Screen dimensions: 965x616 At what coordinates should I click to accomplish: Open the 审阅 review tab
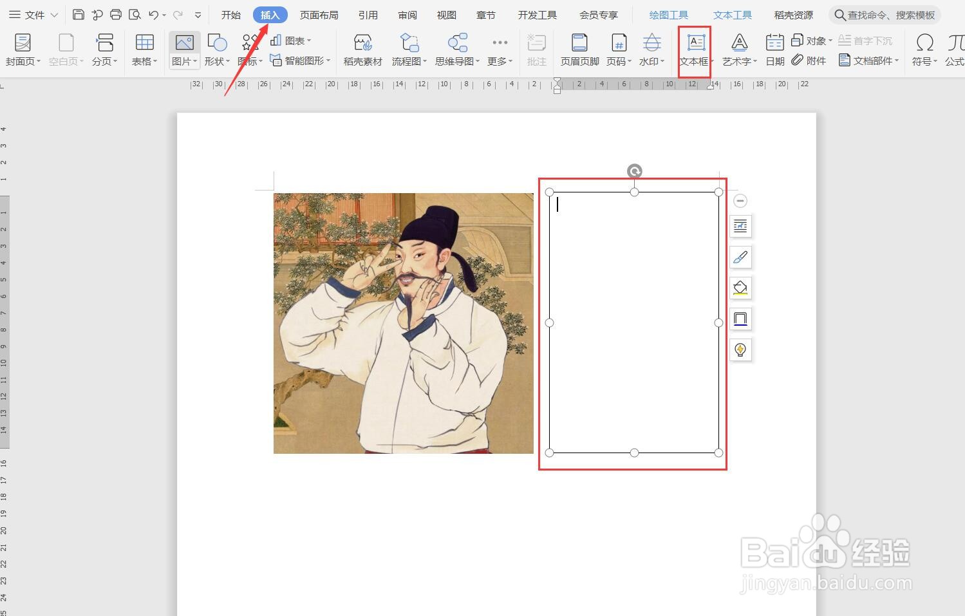(x=408, y=15)
